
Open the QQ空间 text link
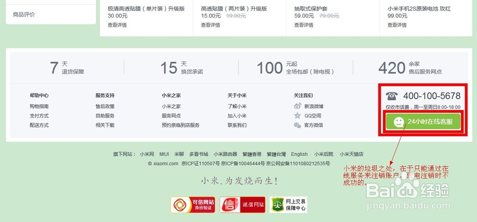click(x=313, y=116)
